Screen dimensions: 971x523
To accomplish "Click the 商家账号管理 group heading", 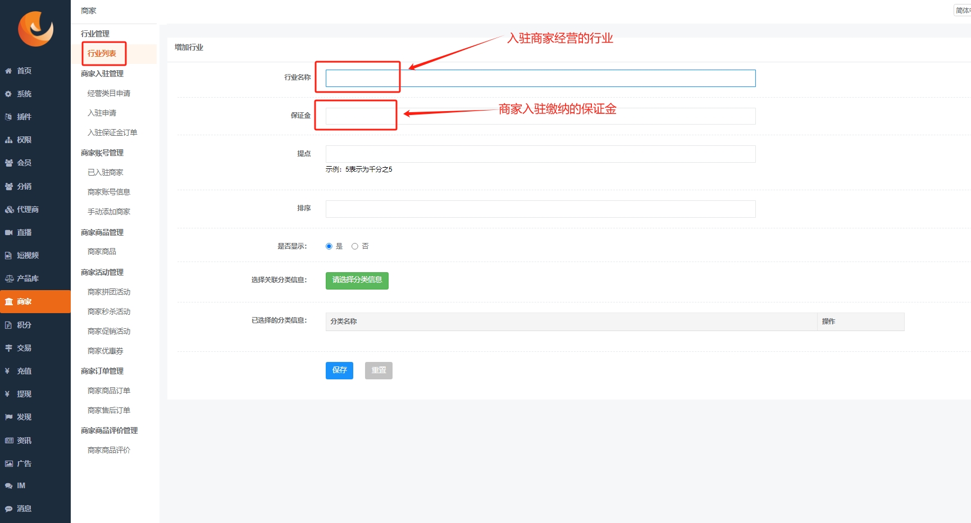I will (102, 153).
